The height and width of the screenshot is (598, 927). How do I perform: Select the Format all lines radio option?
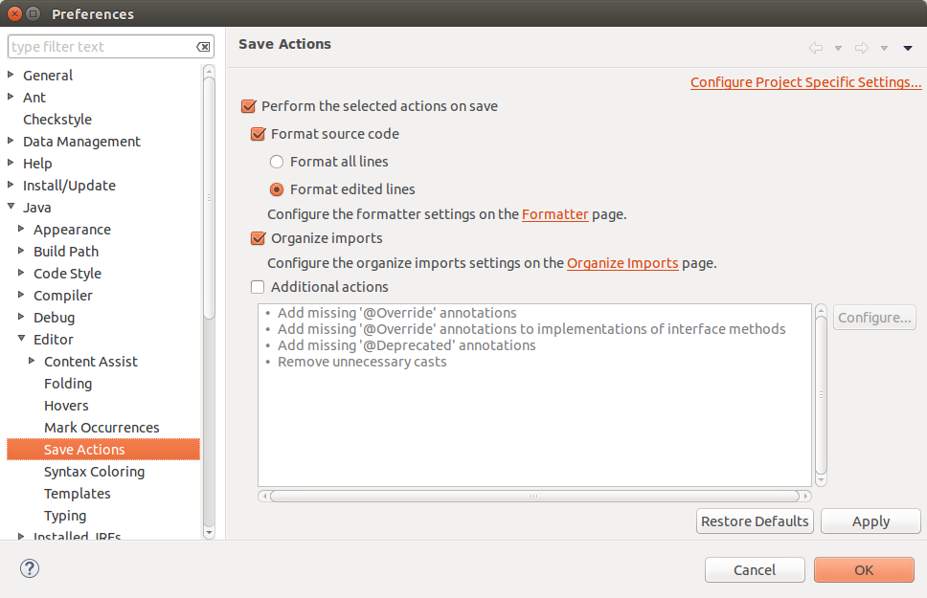tap(277, 162)
